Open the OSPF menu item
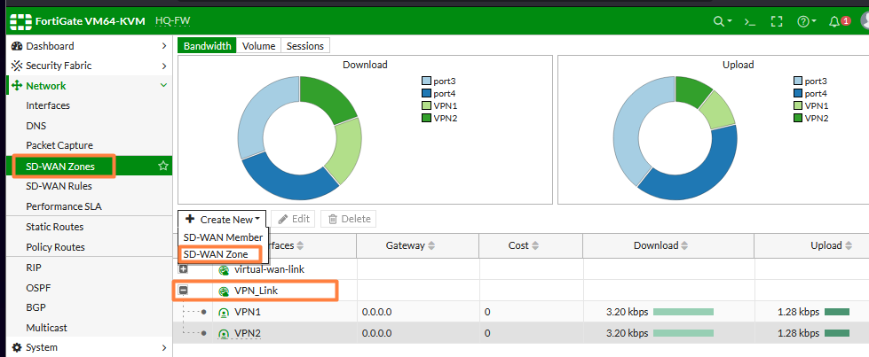The image size is (869, 357). (37, 288)
